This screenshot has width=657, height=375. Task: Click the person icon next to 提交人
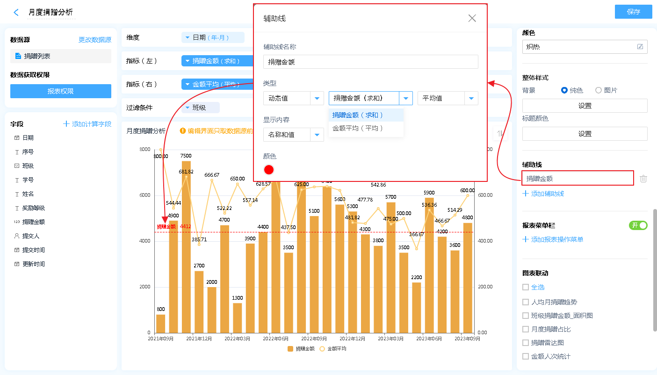click(17, 236)
